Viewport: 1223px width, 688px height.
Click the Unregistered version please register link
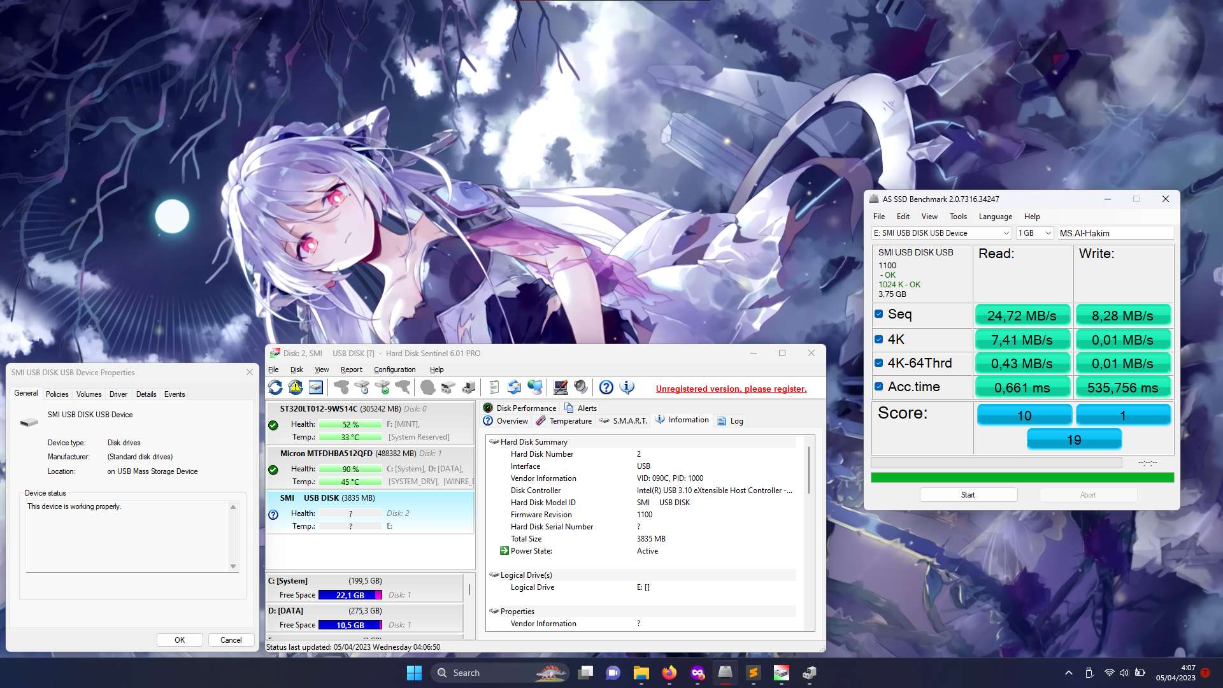[x=731, y=389]
